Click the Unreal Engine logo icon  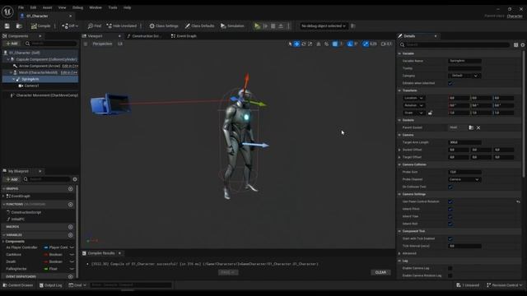click(x=7, y=12)
